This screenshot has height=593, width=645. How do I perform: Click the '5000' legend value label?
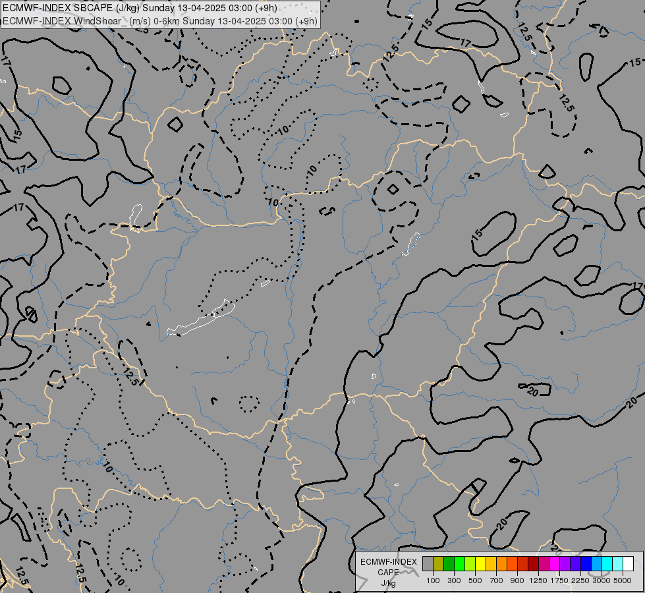[x=623, y=580]
